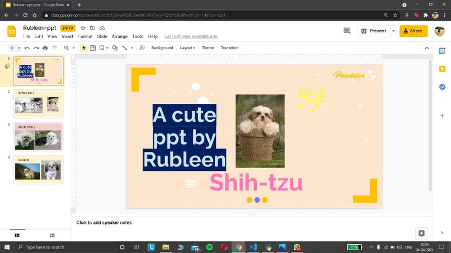
Task: Hide the menus with the collapse arrow
Action: (427, 48)
